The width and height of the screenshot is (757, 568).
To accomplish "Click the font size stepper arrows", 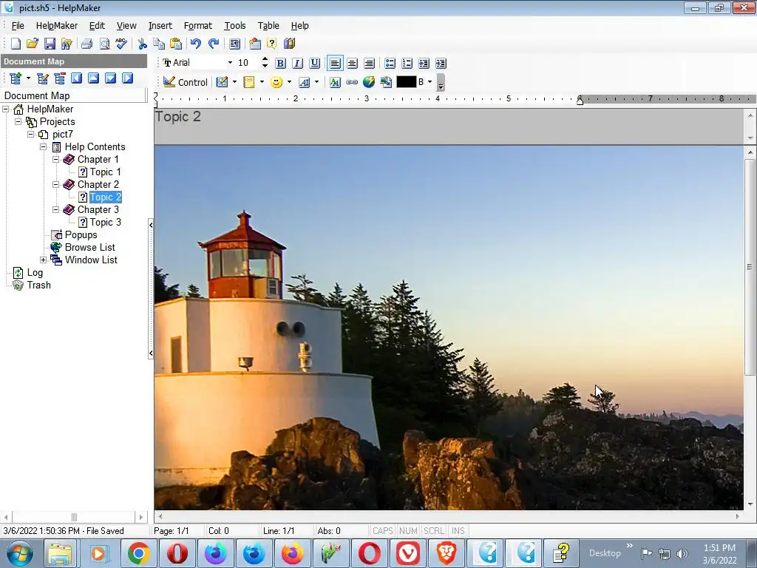I will 265,63.
